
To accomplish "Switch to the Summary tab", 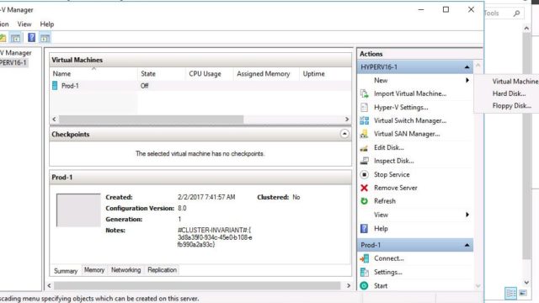I will pos(66,271).
